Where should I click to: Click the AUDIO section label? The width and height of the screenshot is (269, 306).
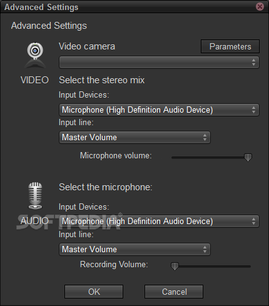coord(34,221)
